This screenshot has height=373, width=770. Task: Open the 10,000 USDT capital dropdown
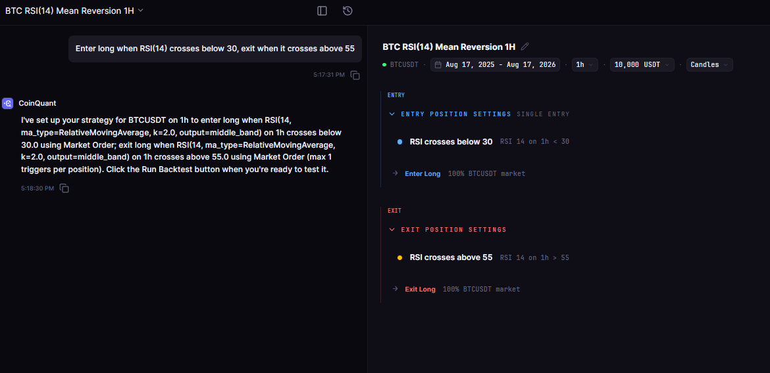tap(642, 65)
